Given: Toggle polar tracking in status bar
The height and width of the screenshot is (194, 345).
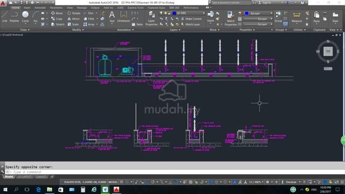Looking at the screenshot, I should pyautogui.click(x=153, y=182).
